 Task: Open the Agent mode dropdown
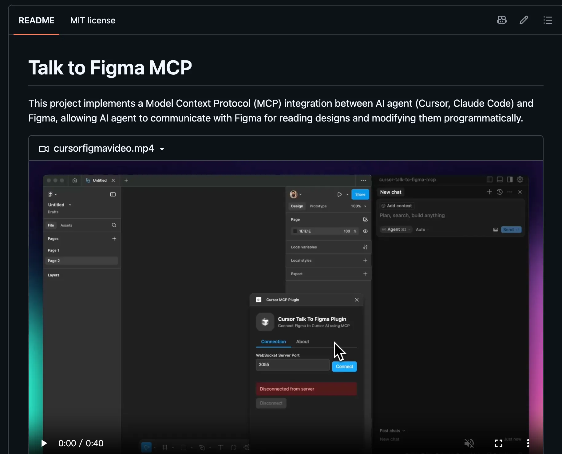click(x=396, y=230)
